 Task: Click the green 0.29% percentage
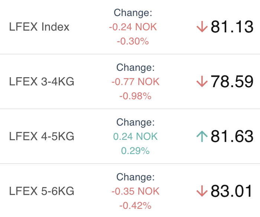(x=135, y=151)
